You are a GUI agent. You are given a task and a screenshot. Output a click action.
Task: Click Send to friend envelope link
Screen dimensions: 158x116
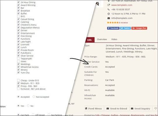tap(117, 108)
